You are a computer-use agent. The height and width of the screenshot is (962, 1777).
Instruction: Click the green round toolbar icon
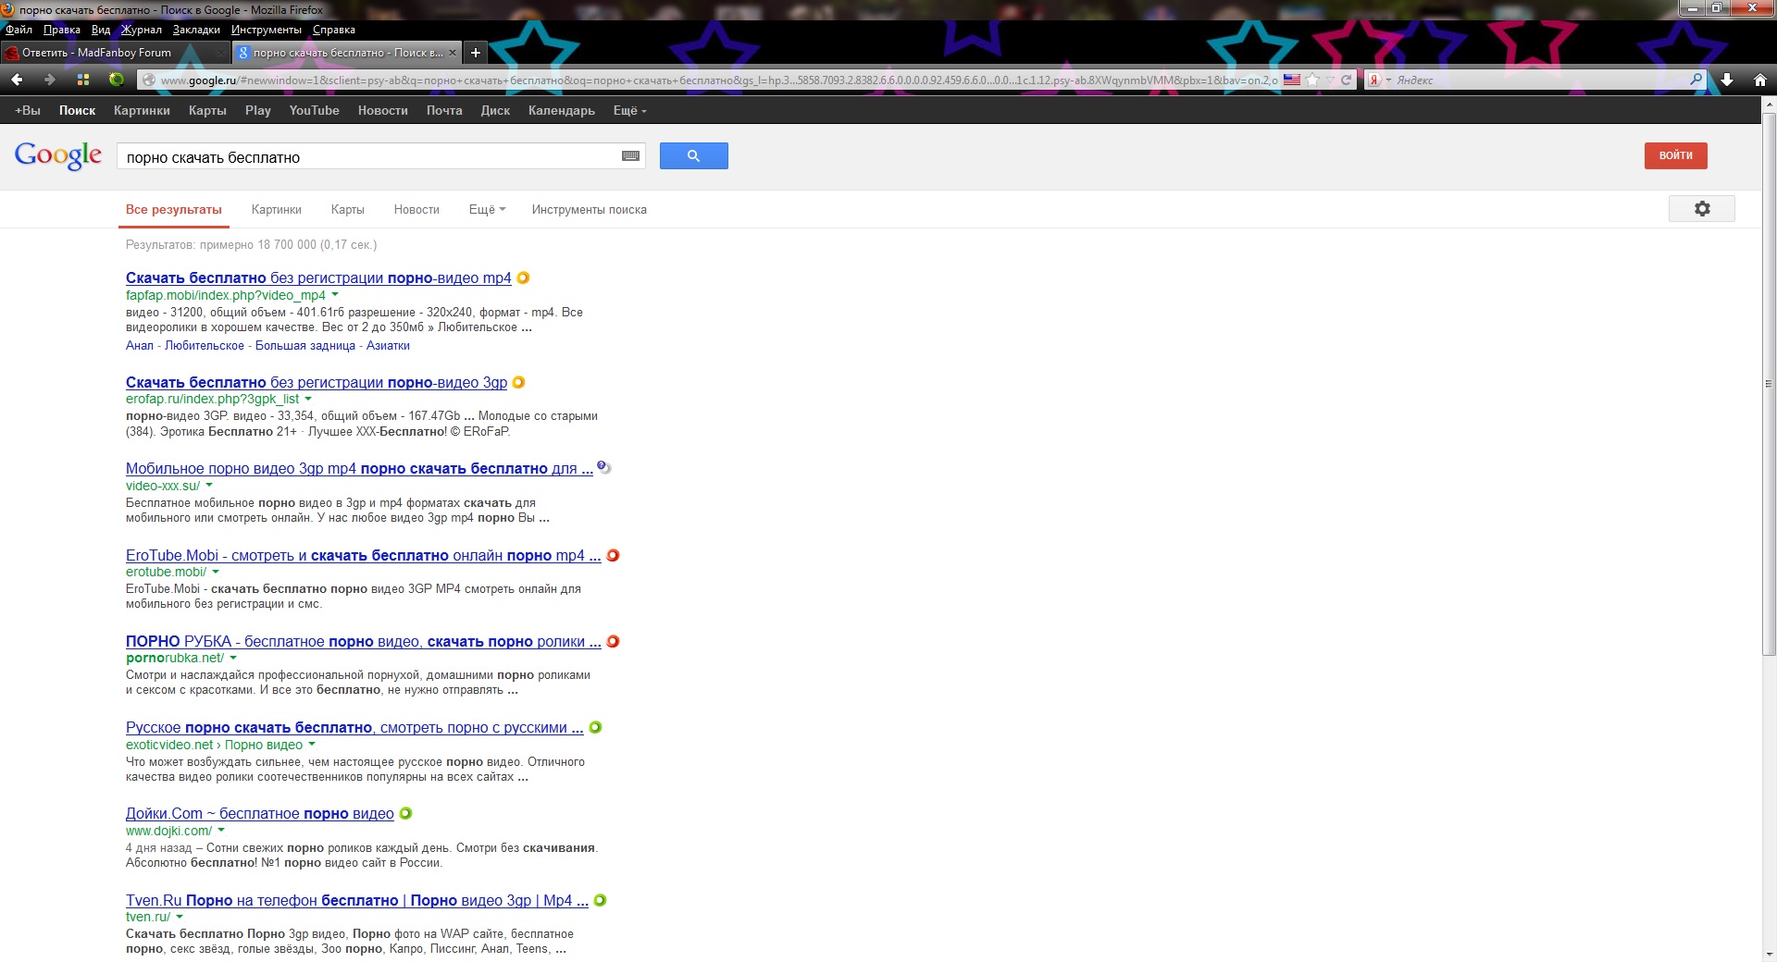pyautogui.click(x=116, y=80)
